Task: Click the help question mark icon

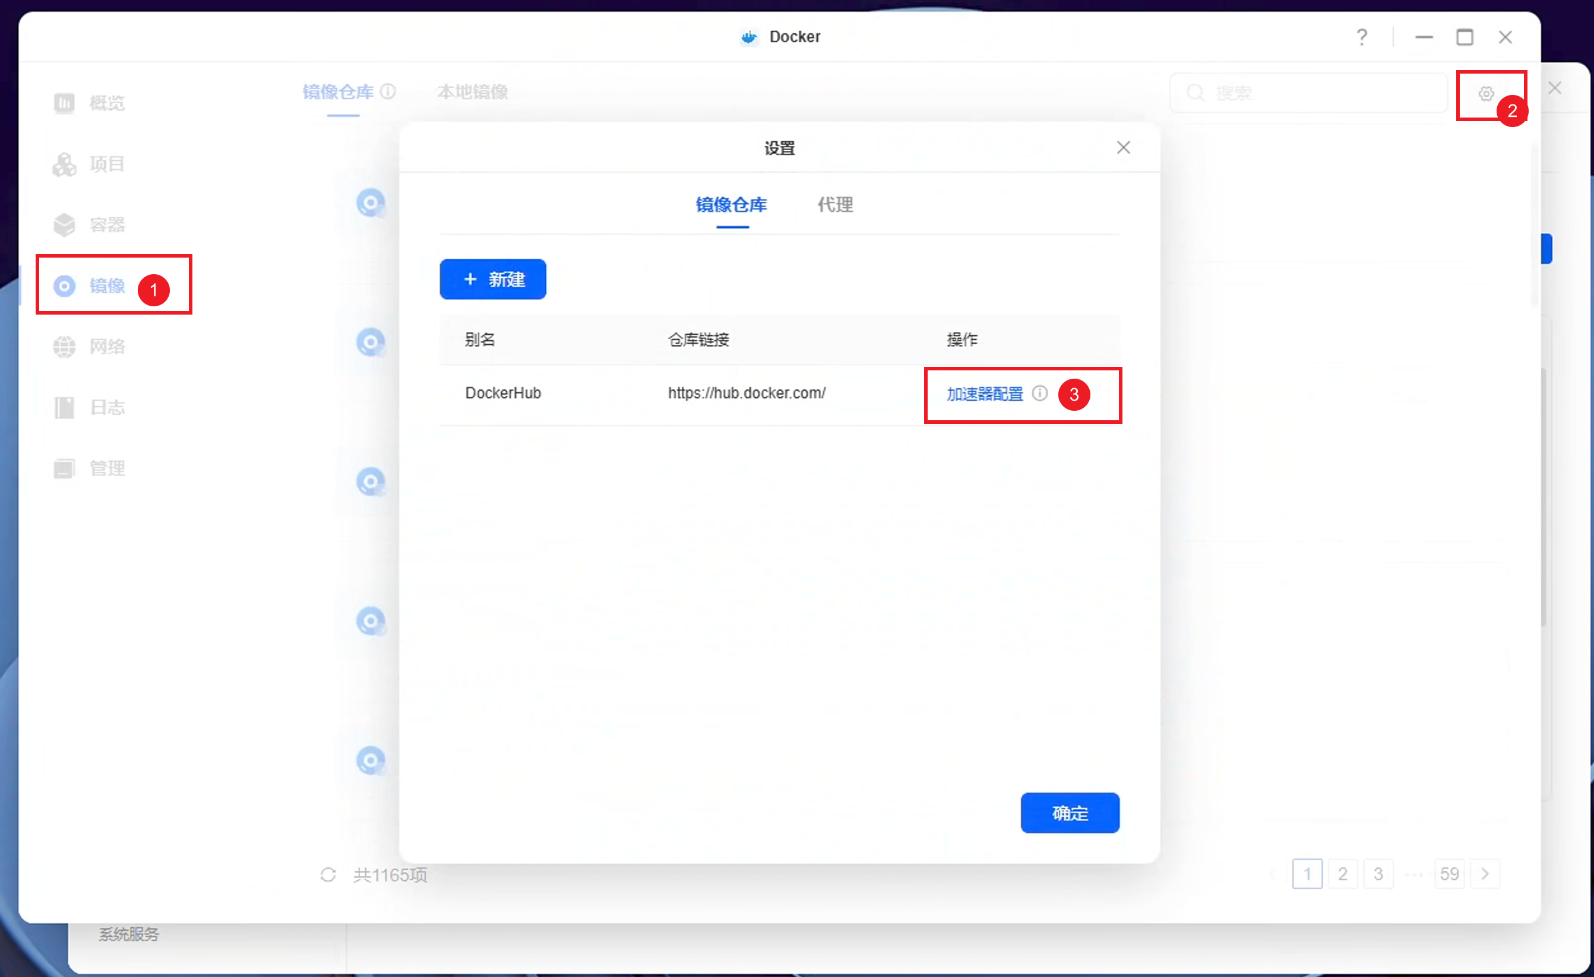Action: (1362, 37)
